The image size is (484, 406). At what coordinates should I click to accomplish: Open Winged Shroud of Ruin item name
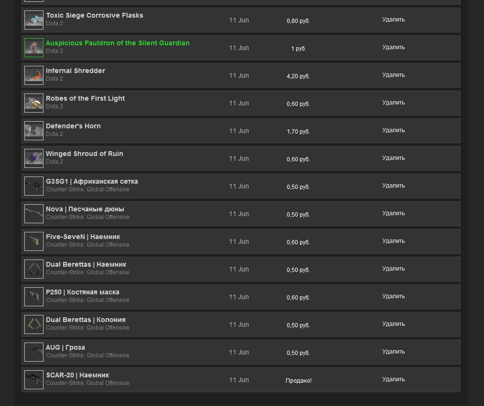[x=84, y=154]
